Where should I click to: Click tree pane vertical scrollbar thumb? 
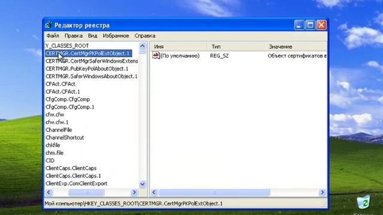pyautogui.click(x=142, y=52)
